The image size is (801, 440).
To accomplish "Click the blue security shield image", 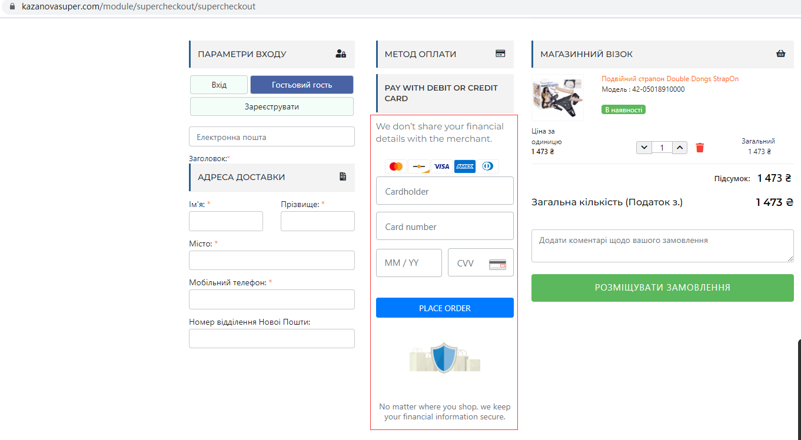I will tap(444, 358).
